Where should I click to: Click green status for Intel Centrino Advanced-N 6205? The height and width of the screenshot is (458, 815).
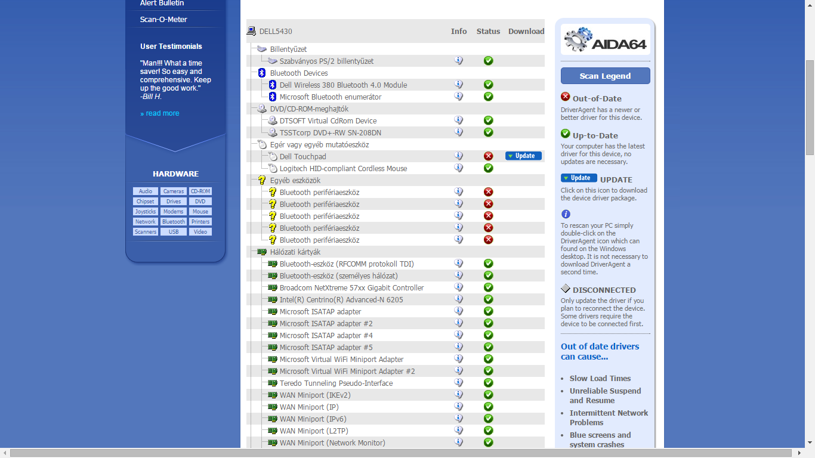[488, 299]
